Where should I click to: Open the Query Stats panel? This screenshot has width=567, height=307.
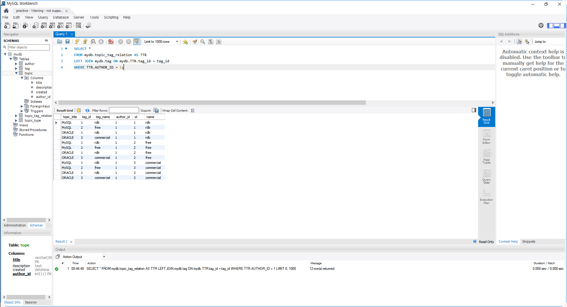[x=486, y=177]
